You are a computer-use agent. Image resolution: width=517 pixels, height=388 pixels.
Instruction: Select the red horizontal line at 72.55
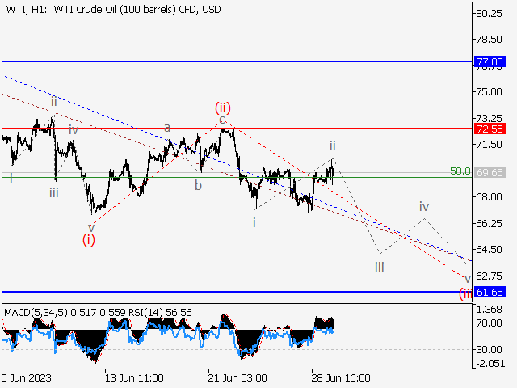pyautogui.click(x=237, y=129)
